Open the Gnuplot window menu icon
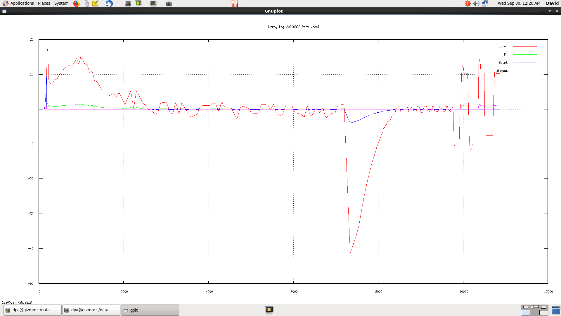The width and height of the screenshot is (561, 316). tap(4, 11)
